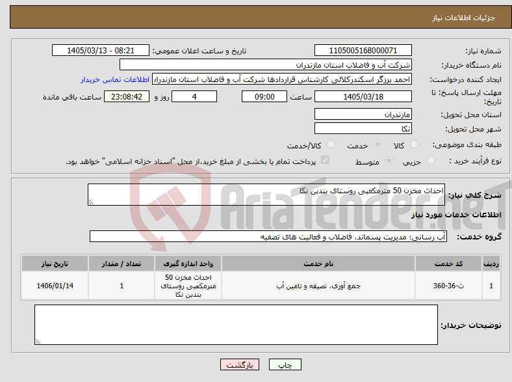Click the need date cell 1406/01/14

point(55,286)
